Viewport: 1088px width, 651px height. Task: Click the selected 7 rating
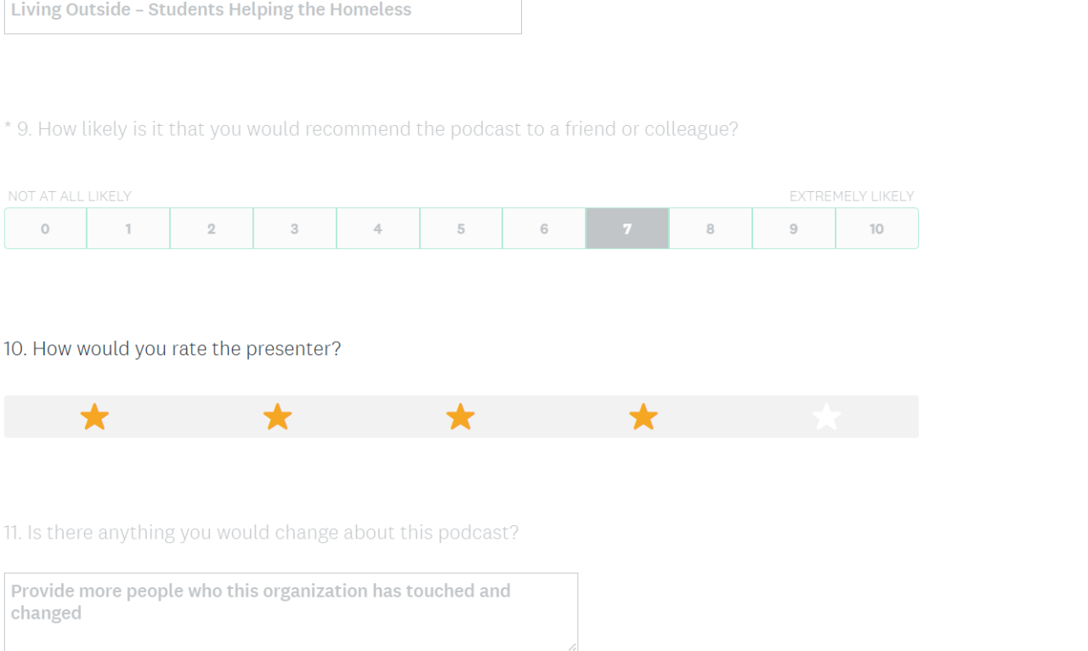pyautogui.click(x=627, y=229)
